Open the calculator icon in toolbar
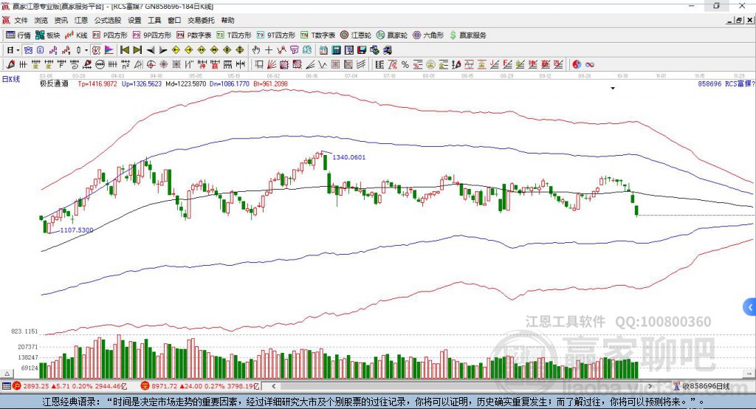The height and width of the screenshot is (409, 756). (x=336, y=49)
